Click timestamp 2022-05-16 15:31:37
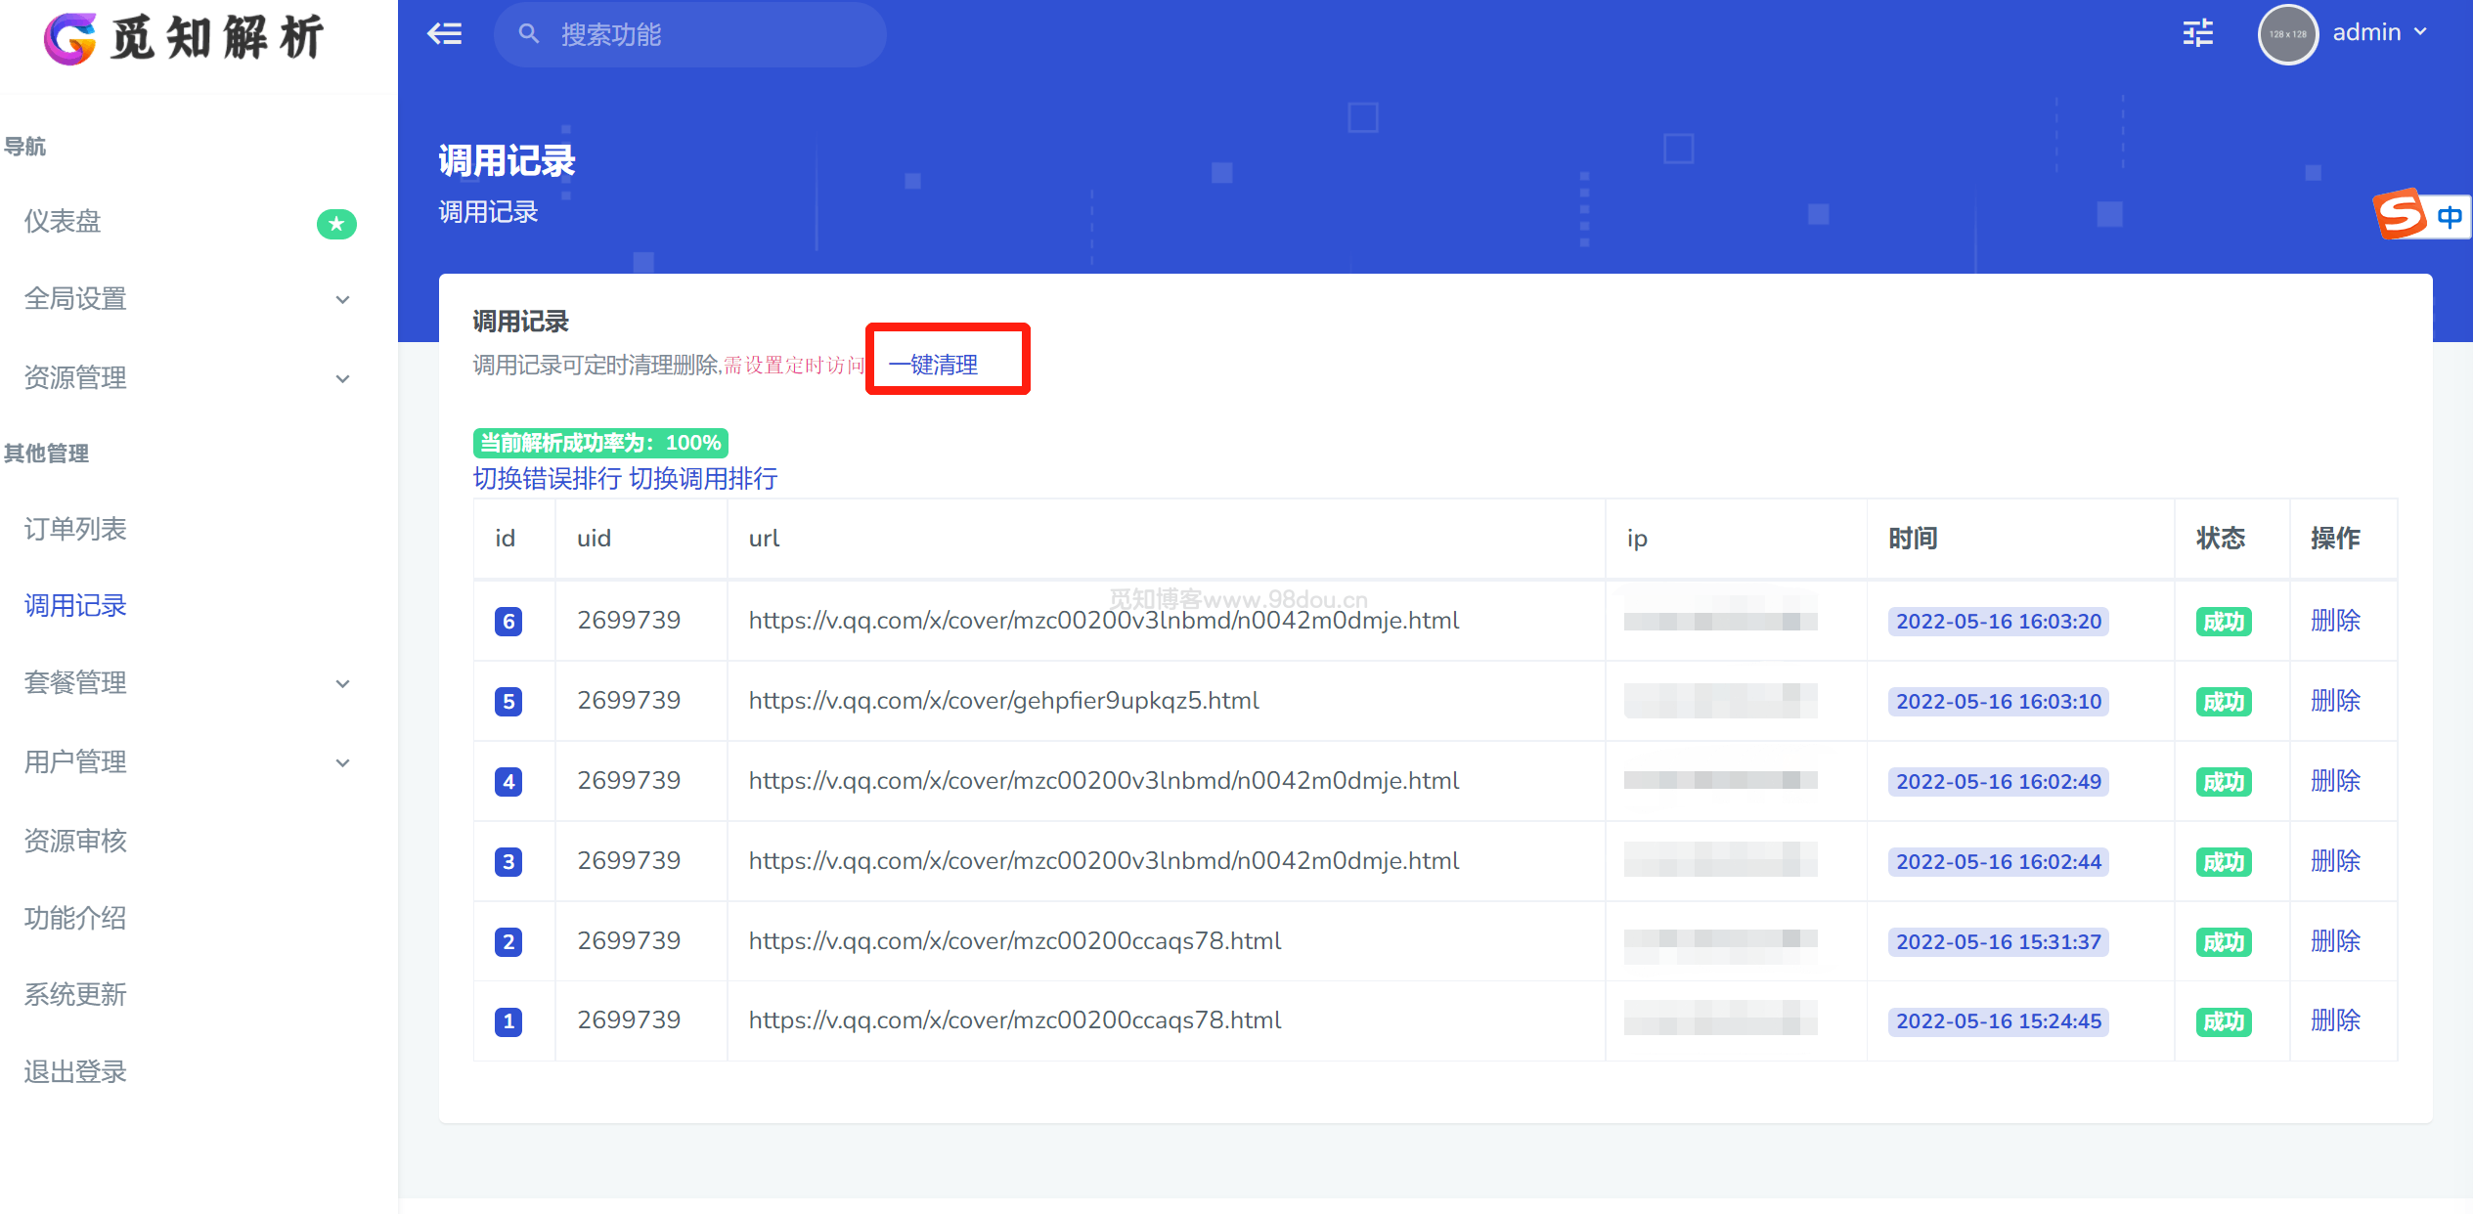Viewport: 2473px width, 1214px height. click(x=1999, y=942)
